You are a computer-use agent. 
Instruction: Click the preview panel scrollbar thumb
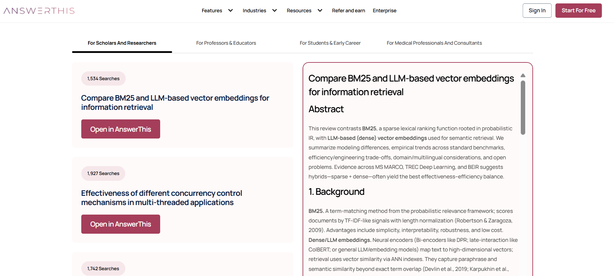pos(523,107)
